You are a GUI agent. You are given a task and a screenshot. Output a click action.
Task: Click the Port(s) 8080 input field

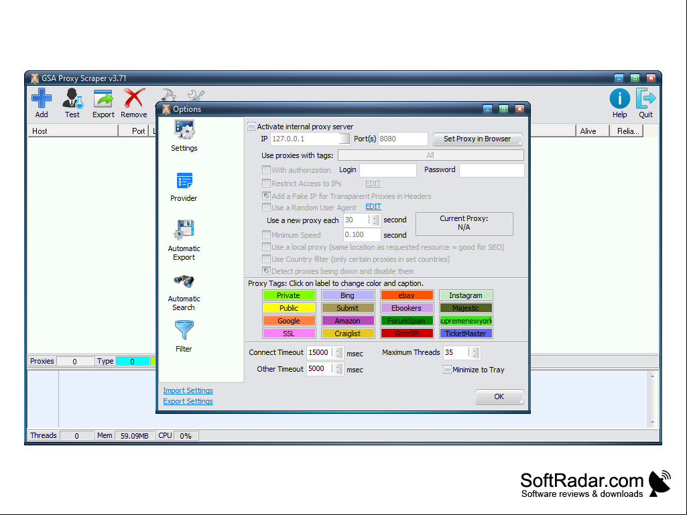click(x=403, y=139)
